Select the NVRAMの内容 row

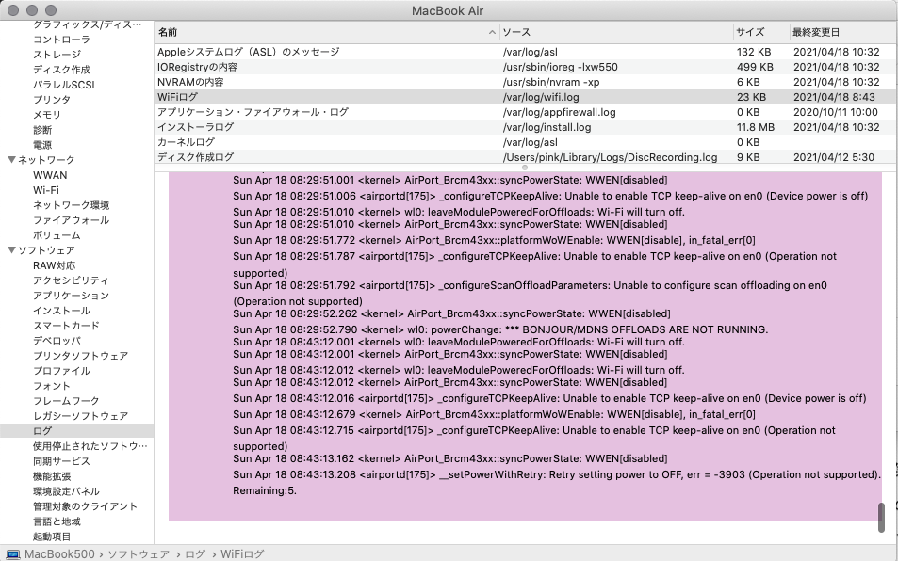click(x=526, y=82)
